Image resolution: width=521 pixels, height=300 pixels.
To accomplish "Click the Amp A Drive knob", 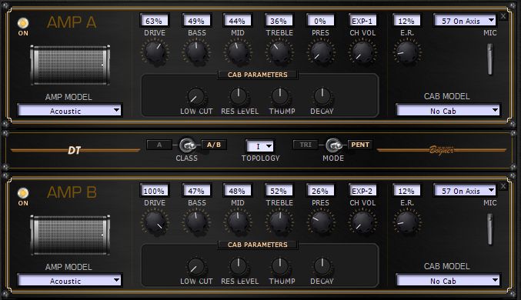I will (x=155, y=52).
